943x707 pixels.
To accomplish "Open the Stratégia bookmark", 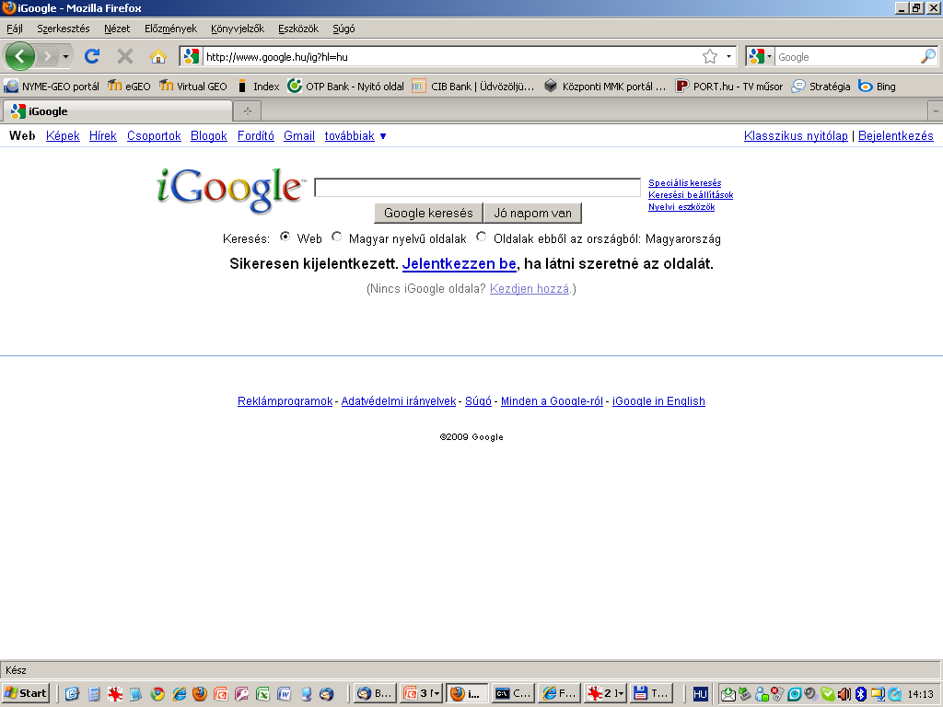I will 821,86.
